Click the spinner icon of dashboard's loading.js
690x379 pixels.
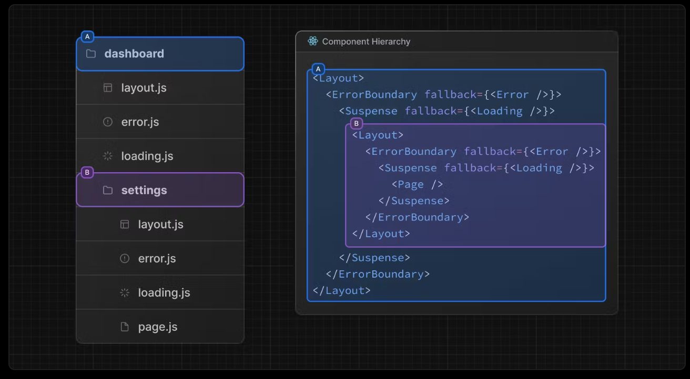pyautogui.click(x=108, y=156)
